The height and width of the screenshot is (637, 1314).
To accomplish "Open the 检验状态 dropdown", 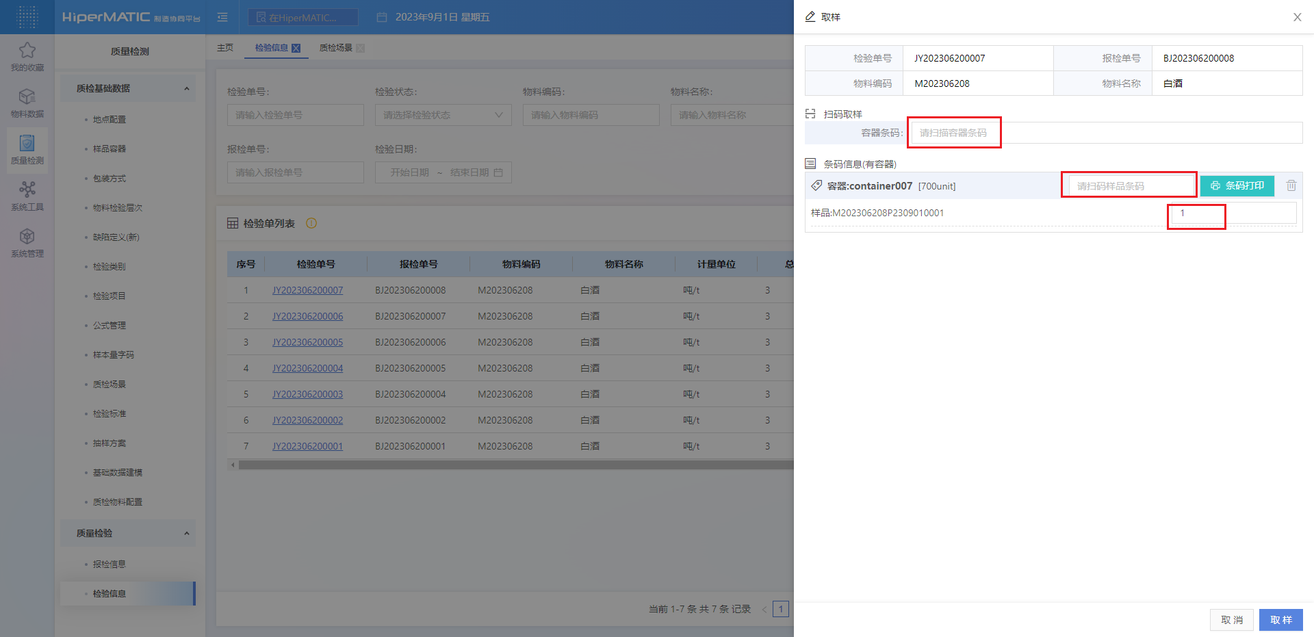I will click(443, 115).
